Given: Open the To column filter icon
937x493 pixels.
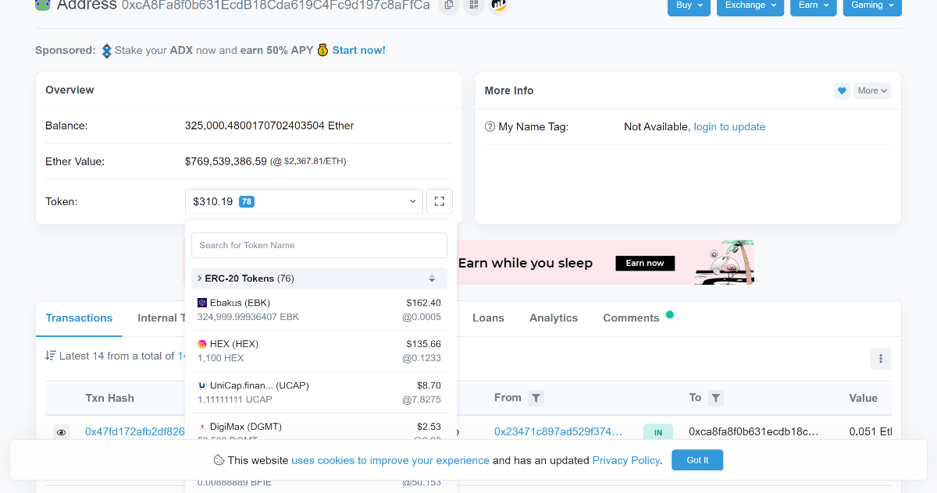Looking at the screenshot, I should click(716, 398).
